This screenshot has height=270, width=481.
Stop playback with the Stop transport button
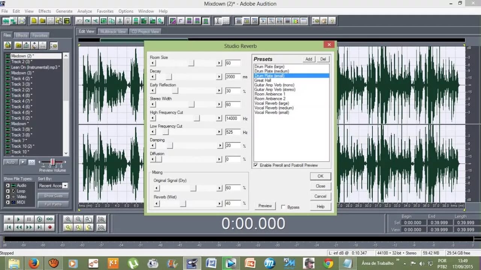pyautogui.click(x=9, y=219)
